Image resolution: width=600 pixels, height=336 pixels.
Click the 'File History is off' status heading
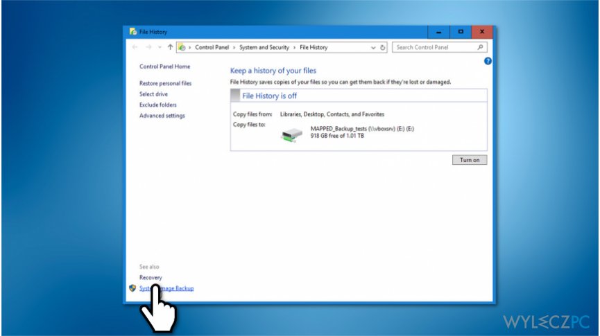[x=269, y=96]
